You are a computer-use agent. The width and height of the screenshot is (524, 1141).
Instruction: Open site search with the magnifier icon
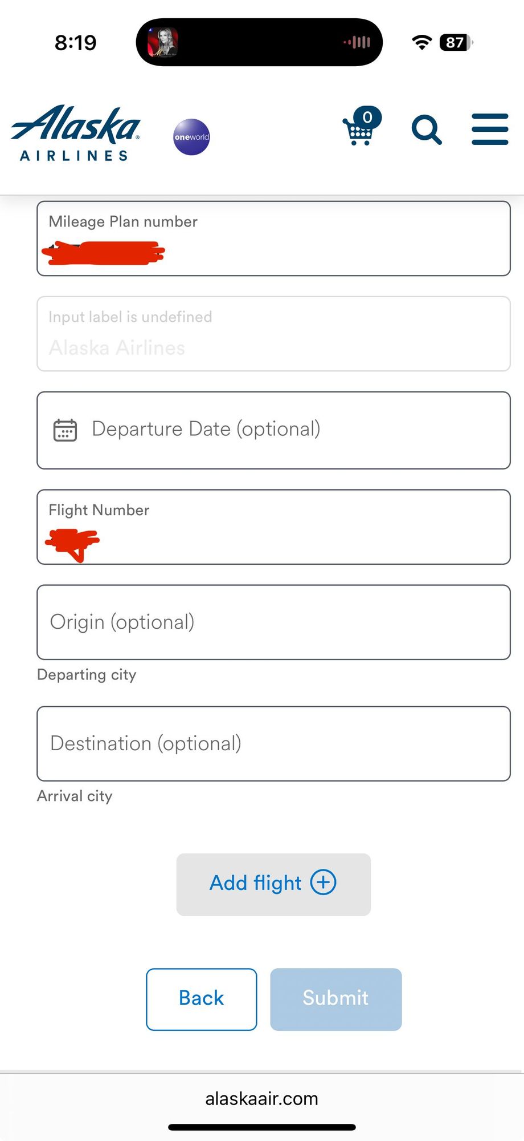(427, 130)
